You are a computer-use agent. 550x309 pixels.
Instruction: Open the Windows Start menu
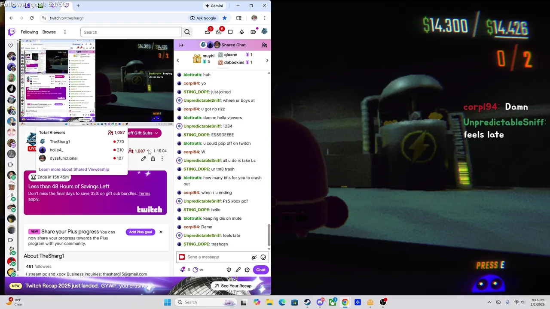[x=167, y=302]
